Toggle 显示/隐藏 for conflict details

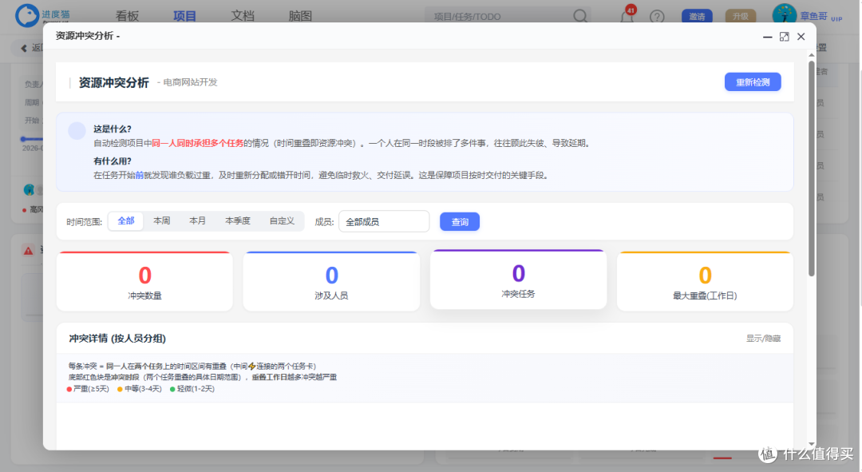point(763,339)
